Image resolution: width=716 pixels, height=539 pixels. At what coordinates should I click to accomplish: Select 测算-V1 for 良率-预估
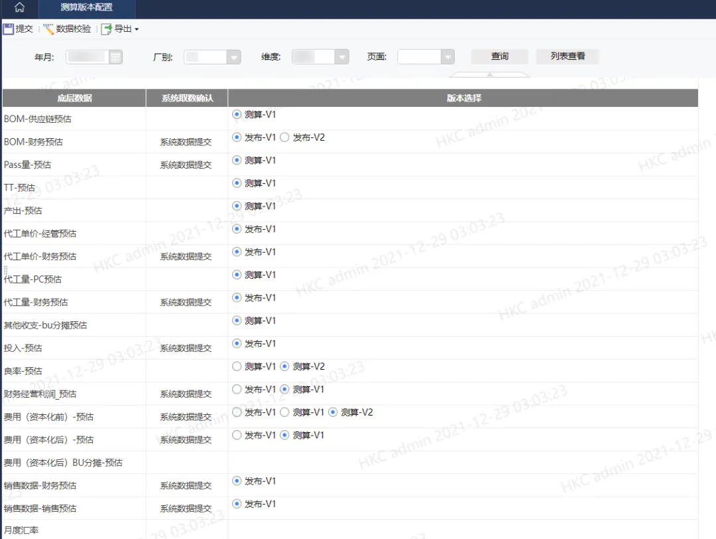pos(237,366)
